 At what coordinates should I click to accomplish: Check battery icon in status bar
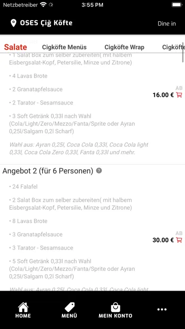coord(177,5)
